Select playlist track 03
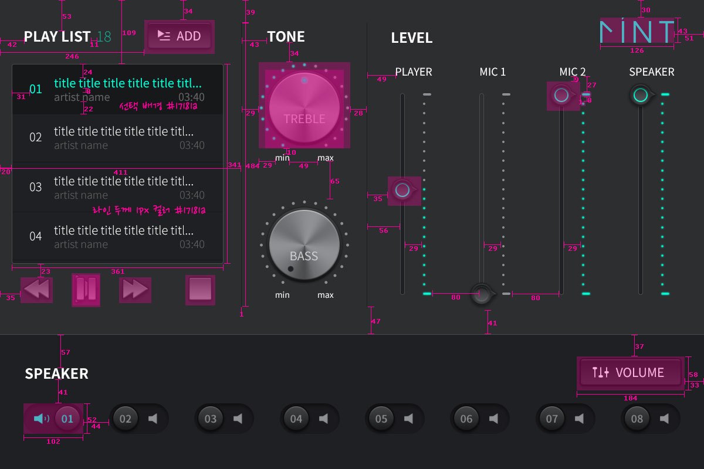This screenshot has width=704, height=469. tap(117, 188)
